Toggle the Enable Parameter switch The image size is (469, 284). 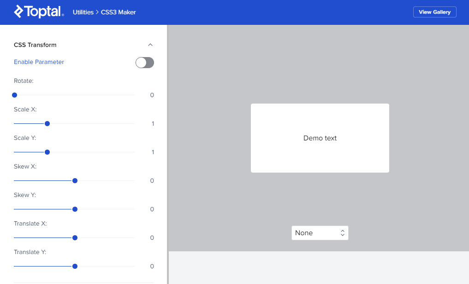tap(144, 63)
